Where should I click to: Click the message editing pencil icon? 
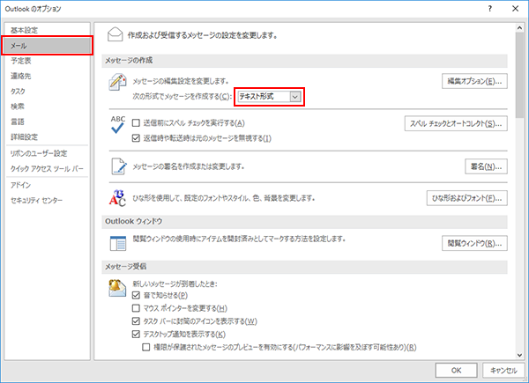[x=117, y=85]
